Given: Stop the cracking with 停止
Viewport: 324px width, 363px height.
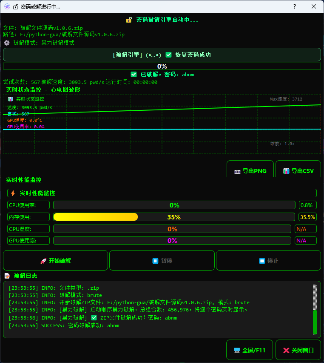Looking at the screenshot, I should pos(269,260).
